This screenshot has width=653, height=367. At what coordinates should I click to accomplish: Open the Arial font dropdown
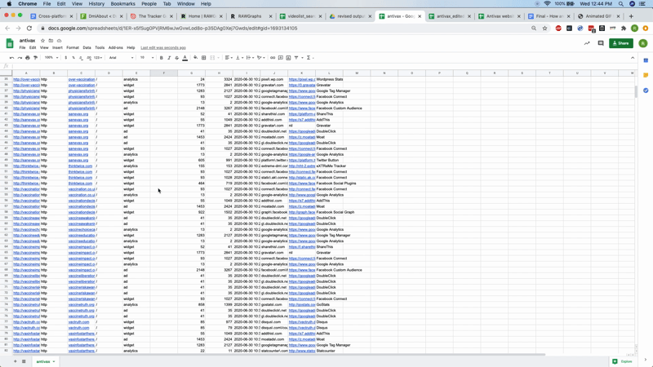tap(121, 58)
